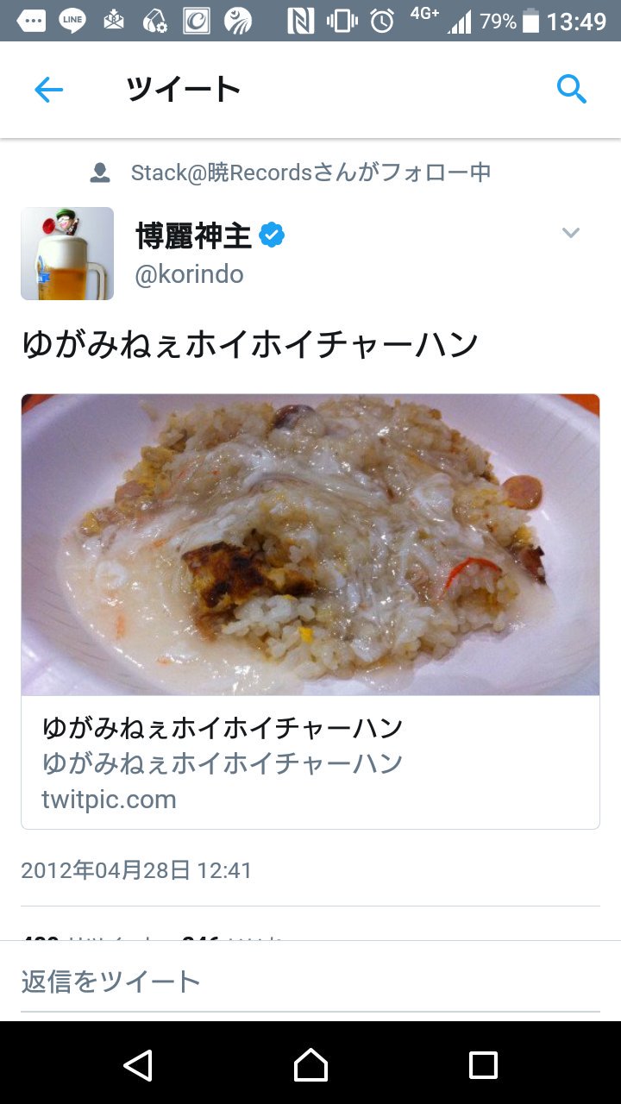The height and width of the screenshot is (1104, 621).
Task: View the fried rice photo
Action: tap(310, 544)
